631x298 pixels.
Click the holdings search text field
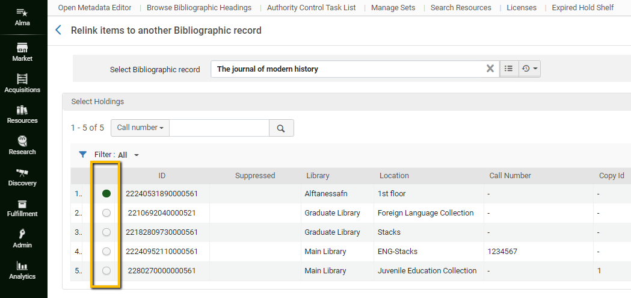(219, 128)
